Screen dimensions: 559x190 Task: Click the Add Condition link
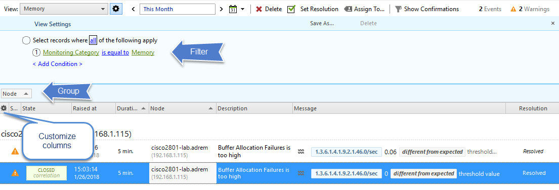point(57,65)
